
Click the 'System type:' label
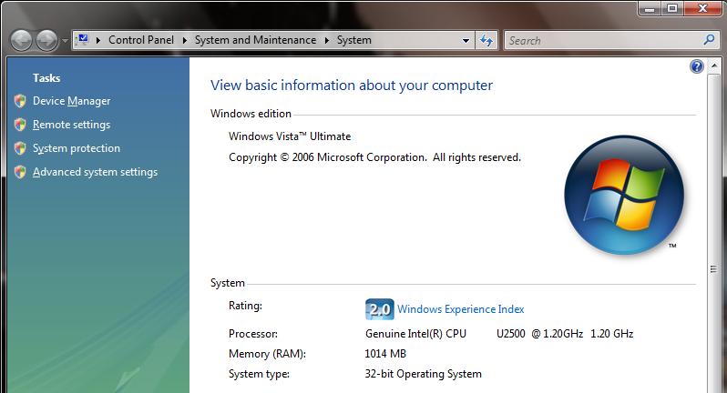coord(259,374)
